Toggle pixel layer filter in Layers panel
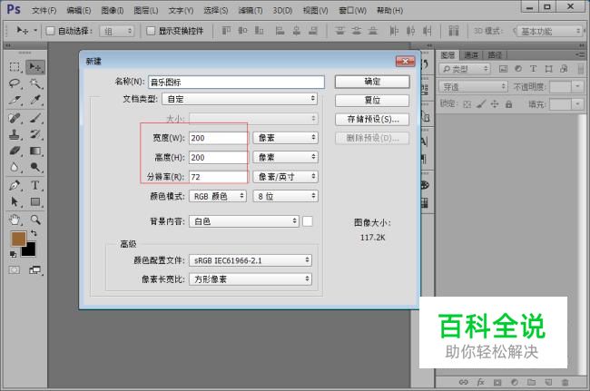This screenshot has height=391, width=590. [503, 68]
